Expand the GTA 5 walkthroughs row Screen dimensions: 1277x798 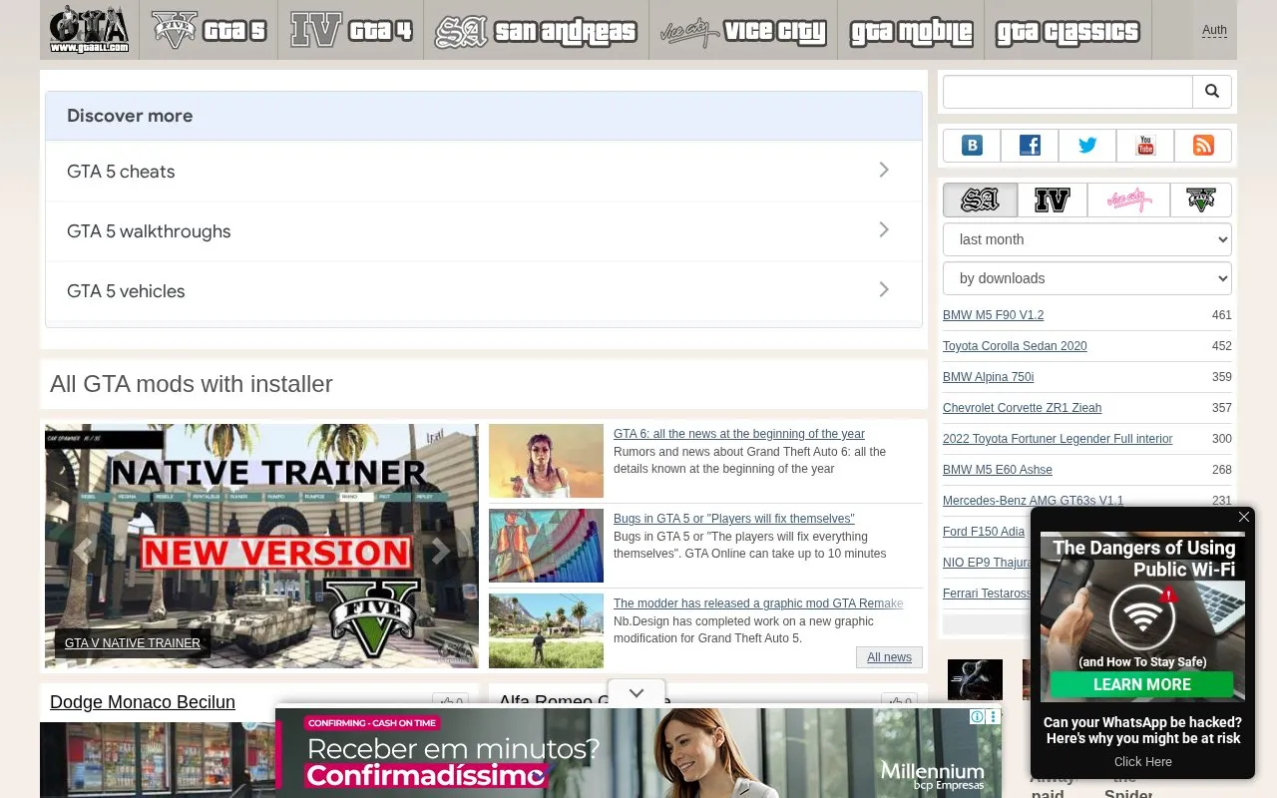coord(484,231)
